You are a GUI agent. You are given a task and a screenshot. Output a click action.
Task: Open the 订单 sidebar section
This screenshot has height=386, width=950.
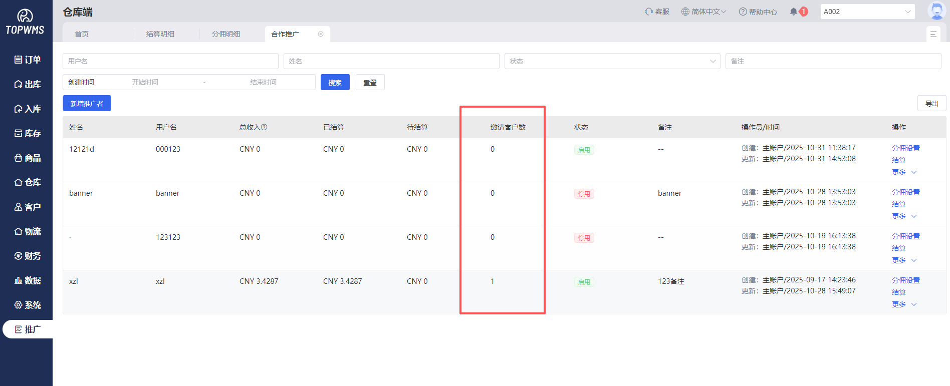pyautogui.click(x=27, y=60)
